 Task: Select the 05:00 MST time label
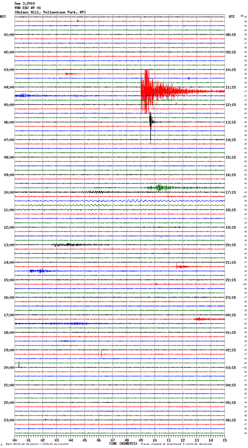(x=9, y=105)
